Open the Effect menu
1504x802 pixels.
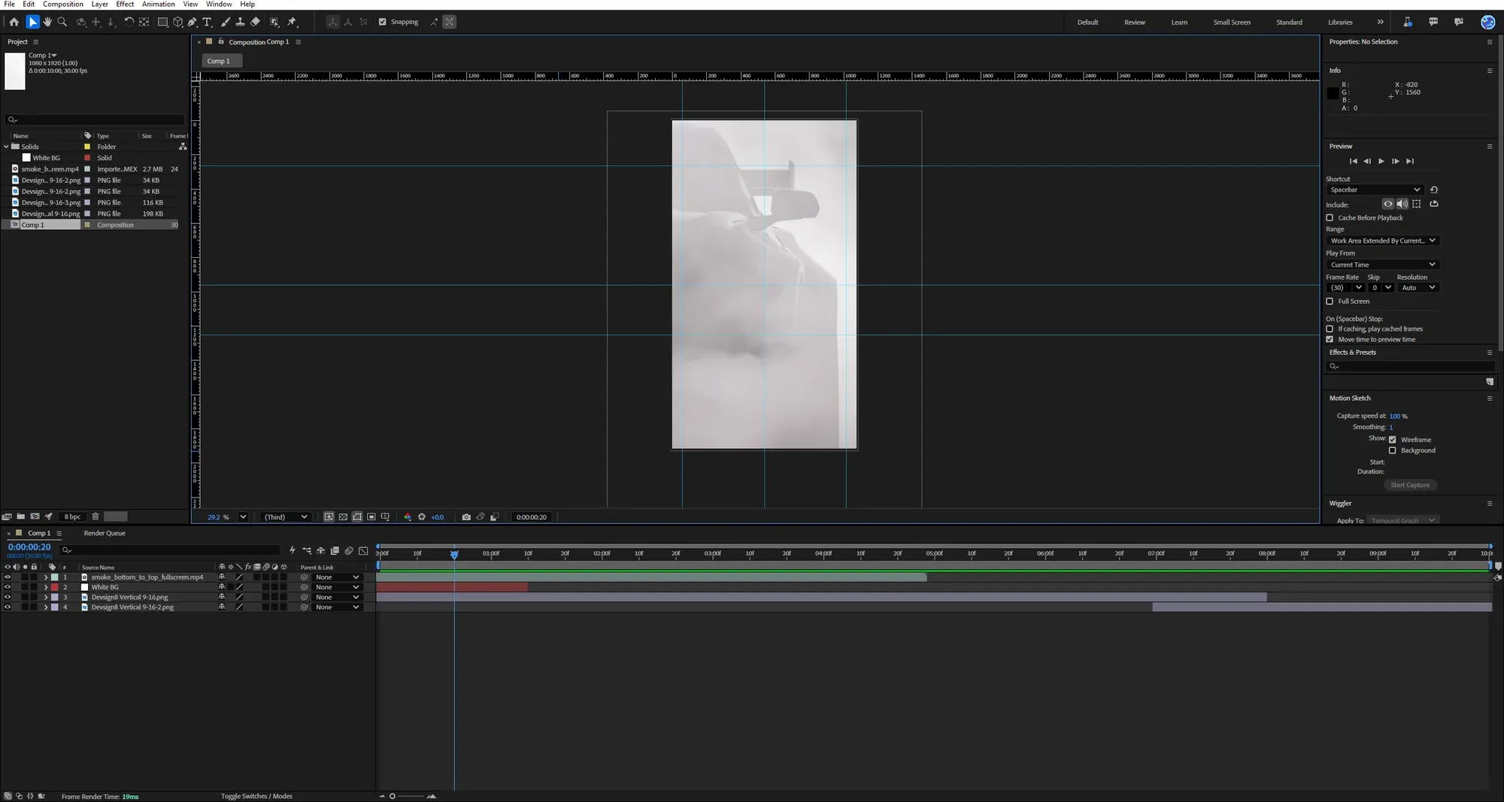pyautogui.click(x=125, y=4)
